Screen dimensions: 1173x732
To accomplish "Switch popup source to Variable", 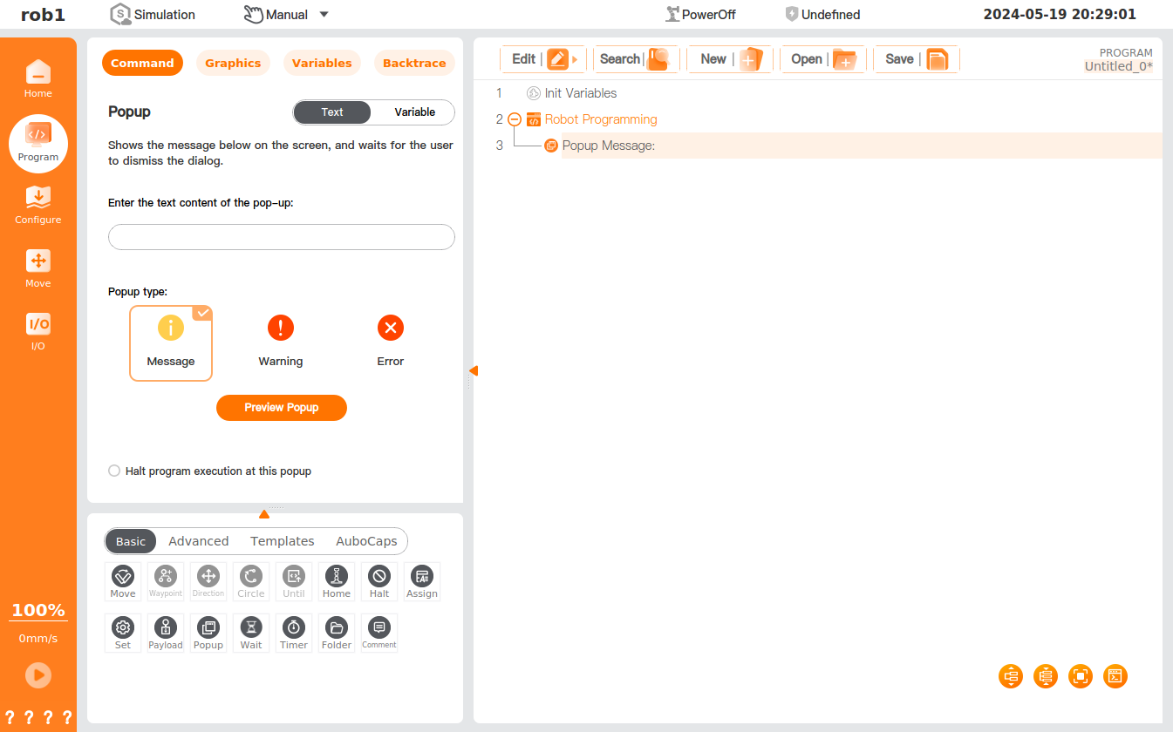I will (414, 112).
